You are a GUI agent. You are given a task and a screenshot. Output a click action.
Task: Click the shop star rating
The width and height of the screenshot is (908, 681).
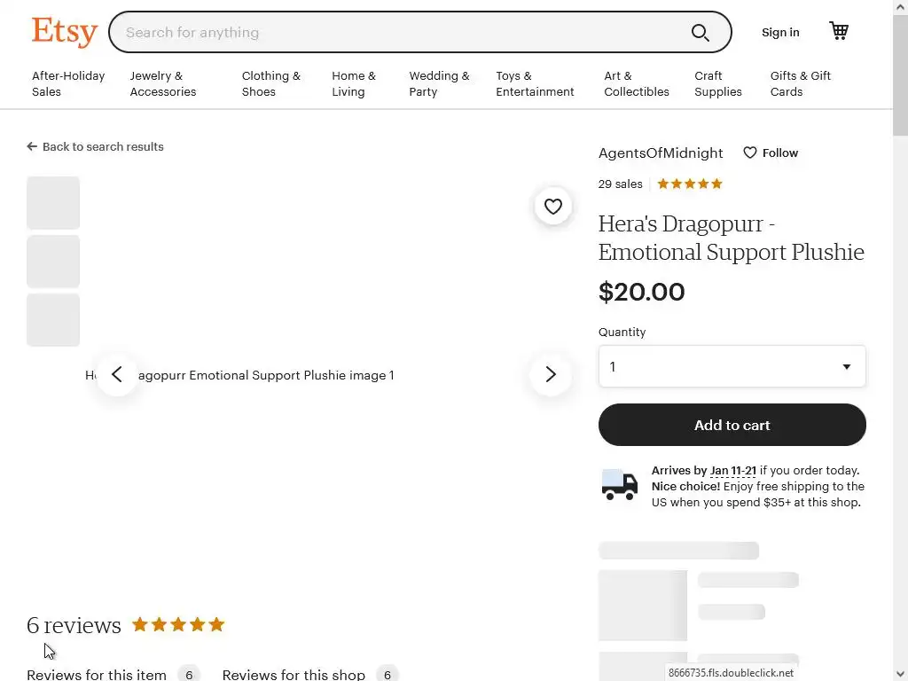(690, 184)
